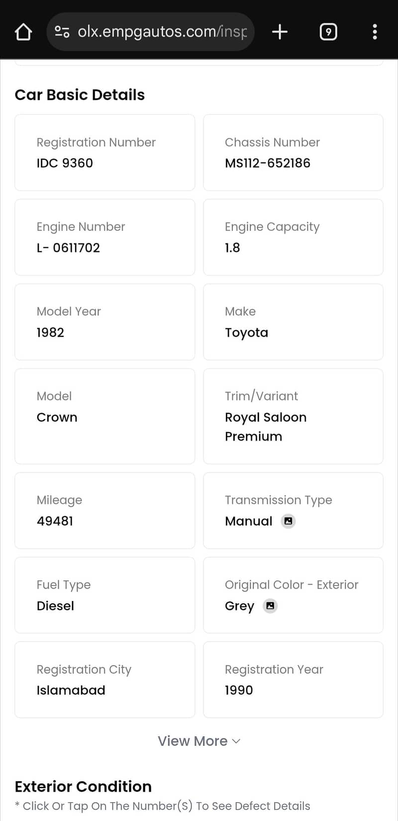
Task: Open the site info icon in address bar
Action: click(62, 32)
